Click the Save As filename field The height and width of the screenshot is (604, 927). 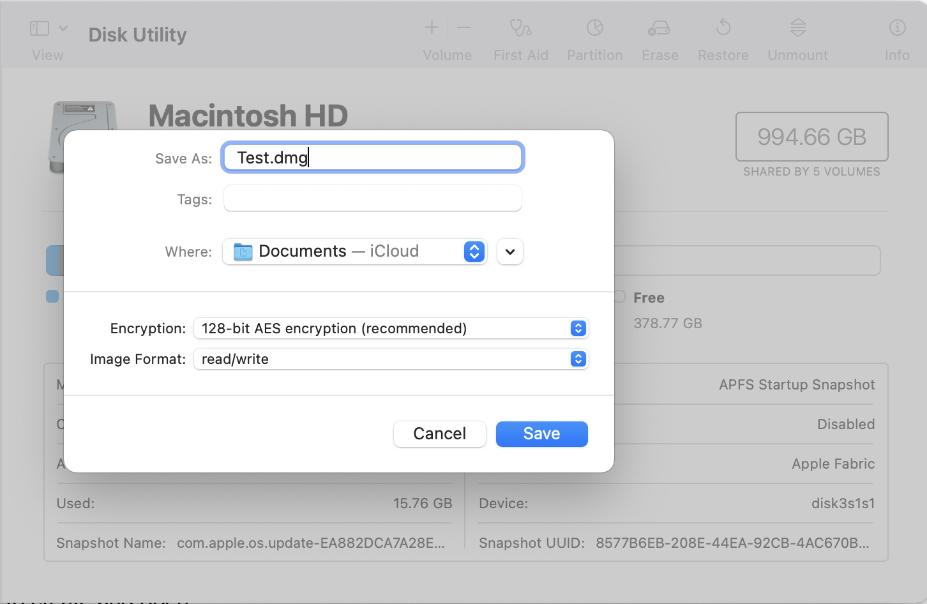tap(373, 158)
